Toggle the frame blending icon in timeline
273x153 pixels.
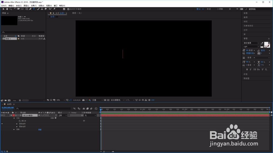click(x=87, y=109)
